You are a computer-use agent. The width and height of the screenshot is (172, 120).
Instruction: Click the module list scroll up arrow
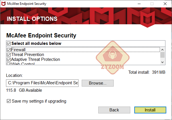pos(163,50)
